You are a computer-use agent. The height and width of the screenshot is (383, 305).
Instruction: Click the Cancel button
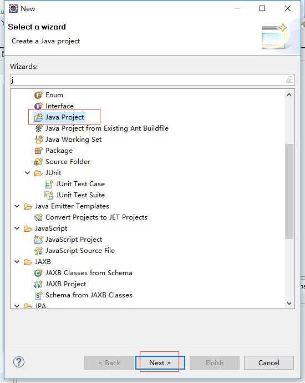point(269,363)
